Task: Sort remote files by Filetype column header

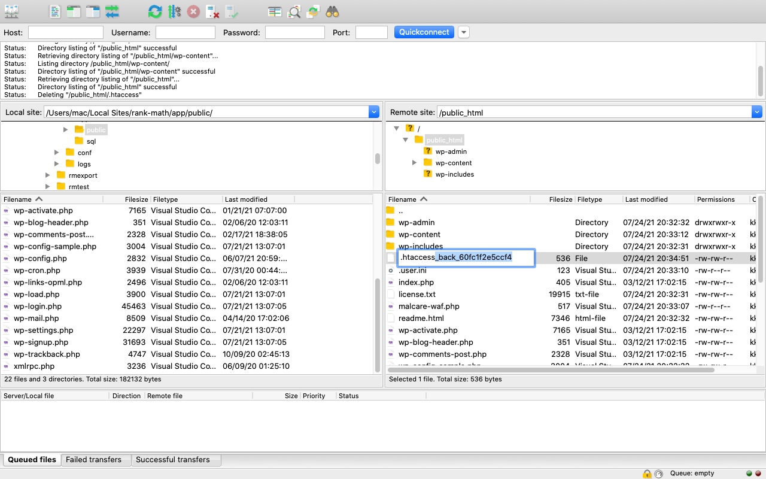Action: pyautogui.click(x=598, y=199)
